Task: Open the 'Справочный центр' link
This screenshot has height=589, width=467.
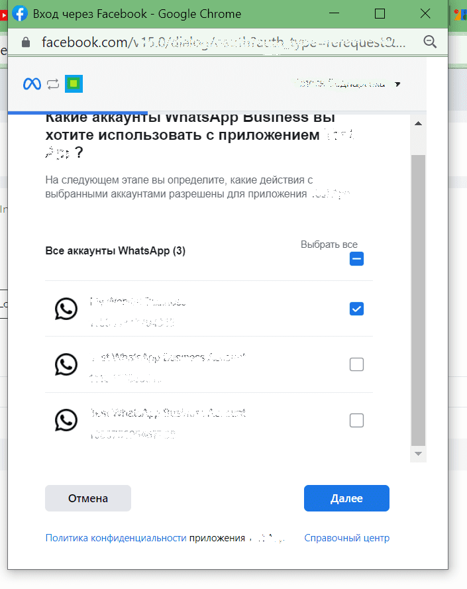Action: pyautogui.click(x=347, y=538)
